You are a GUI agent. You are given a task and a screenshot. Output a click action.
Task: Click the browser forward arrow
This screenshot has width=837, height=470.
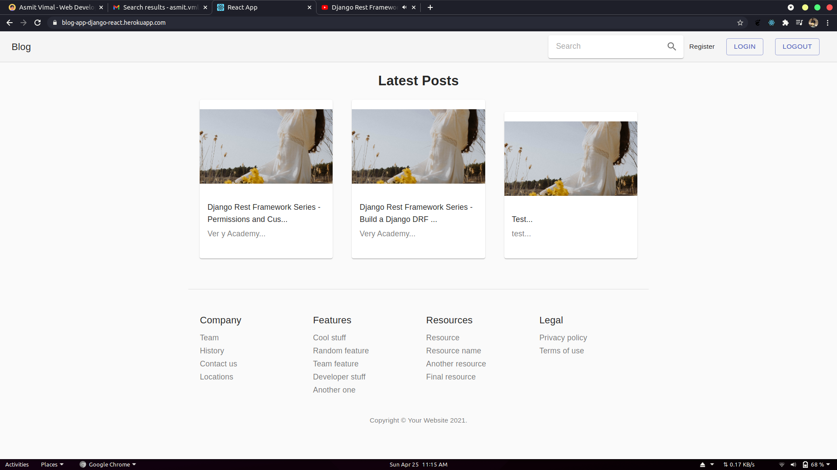tap(24, 23)
